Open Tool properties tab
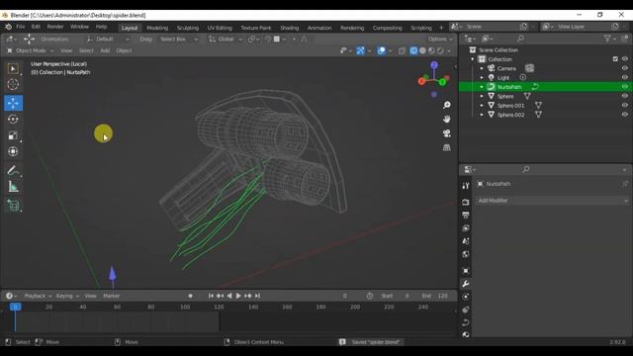The image size is (633, 356). [x=466, y=186]
